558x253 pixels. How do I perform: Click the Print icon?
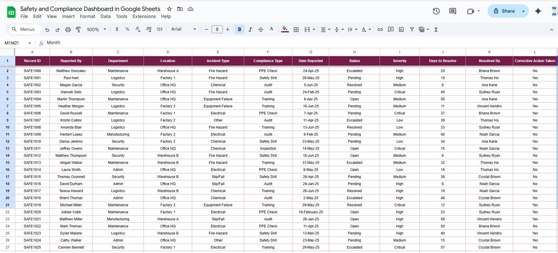68,30
